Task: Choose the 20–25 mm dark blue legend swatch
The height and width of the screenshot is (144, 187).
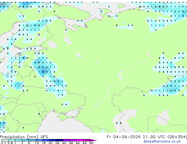Action: [x=53, y=140]
